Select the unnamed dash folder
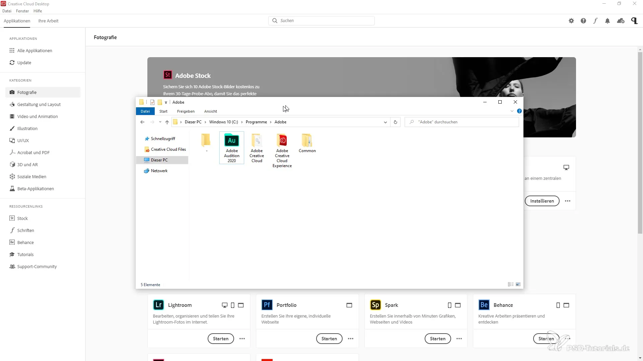 [206, 143]
